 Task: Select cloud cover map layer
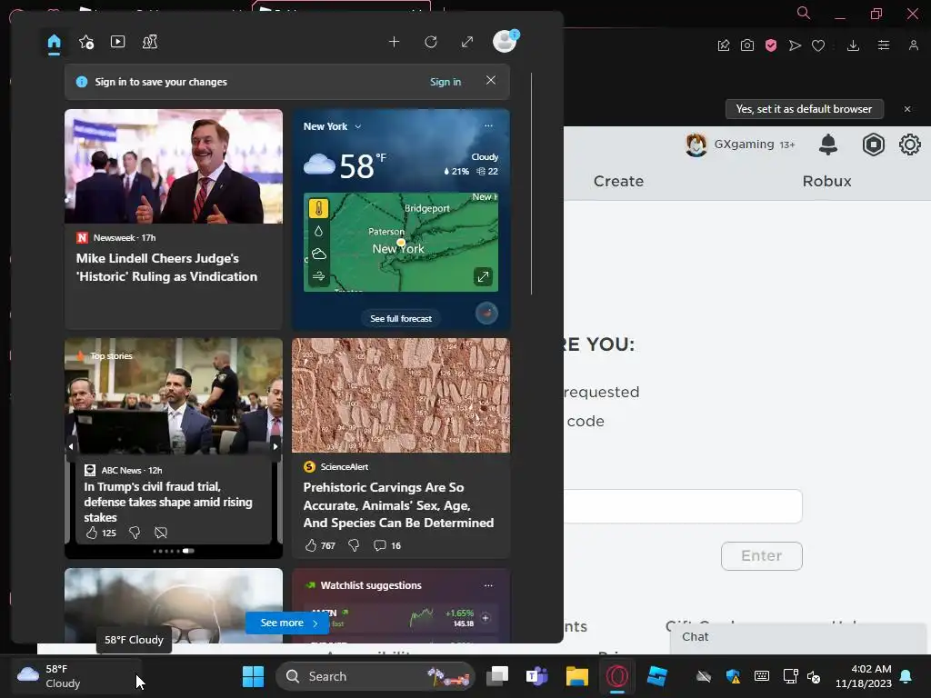(x=319, y=254)
